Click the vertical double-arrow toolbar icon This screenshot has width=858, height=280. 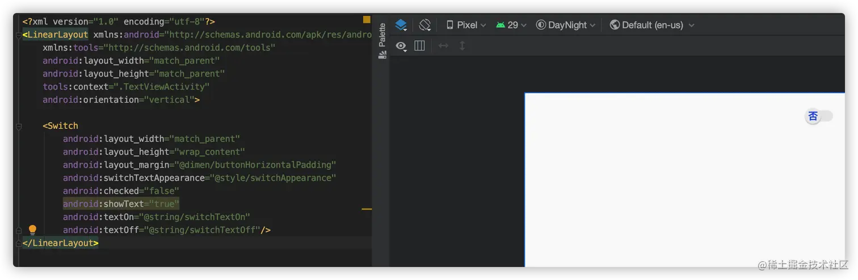pos(462,45)
